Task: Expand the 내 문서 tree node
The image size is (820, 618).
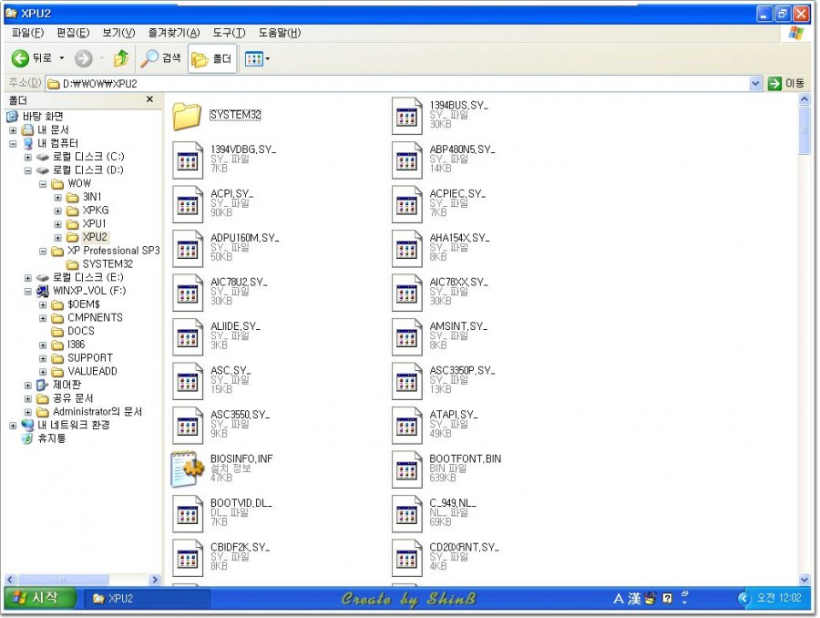Action: (x=13, y=129)
